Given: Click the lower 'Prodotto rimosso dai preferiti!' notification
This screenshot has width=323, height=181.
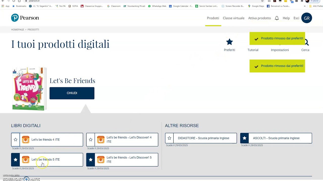Looking at the screenshot, I should [277, 66].
